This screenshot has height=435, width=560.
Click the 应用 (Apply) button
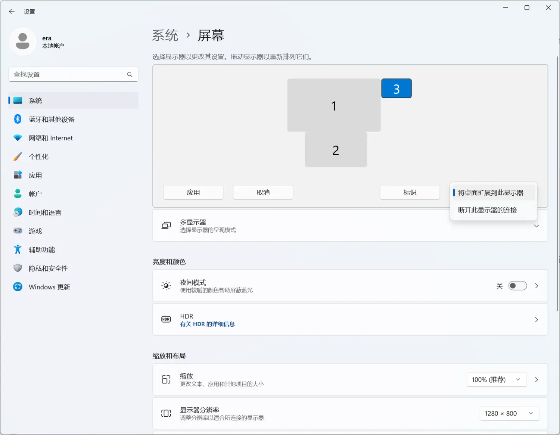click(193, 192)
